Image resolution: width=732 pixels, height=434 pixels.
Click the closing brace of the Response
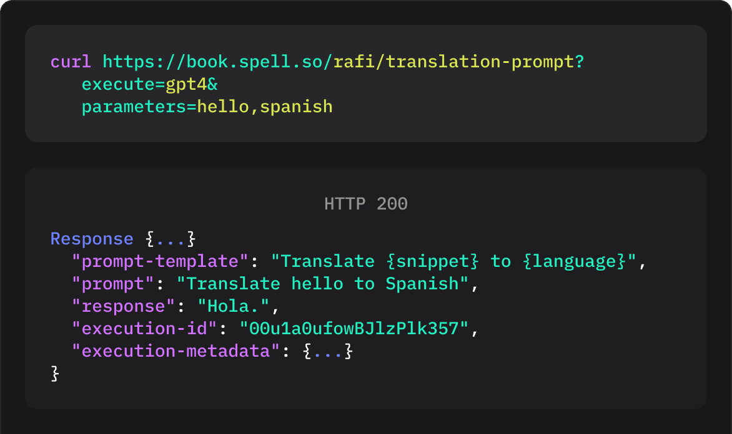[55, 373]
